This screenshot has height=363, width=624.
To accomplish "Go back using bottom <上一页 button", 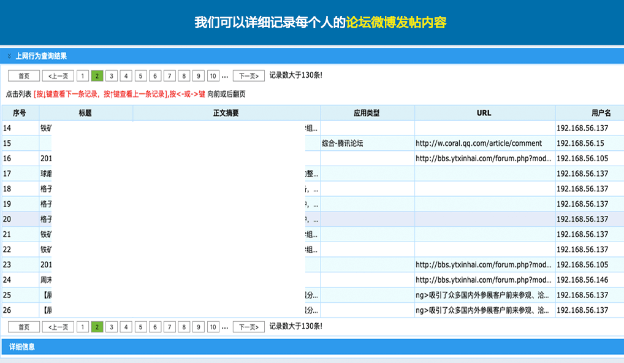I will [58, 327].
